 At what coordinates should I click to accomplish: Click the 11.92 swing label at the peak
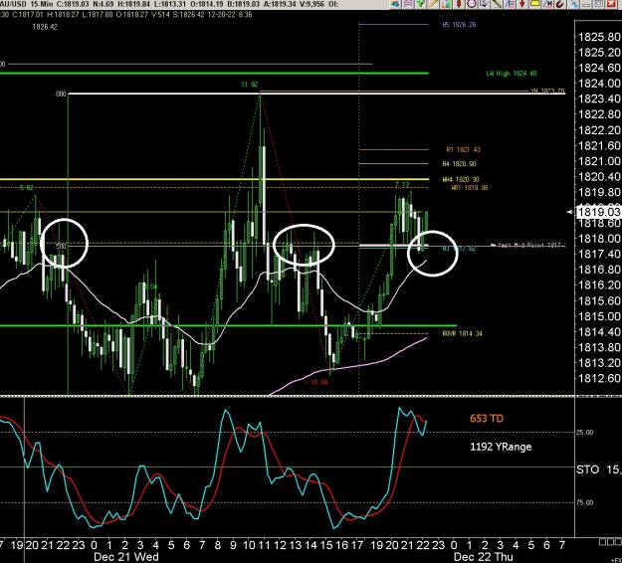249,85
